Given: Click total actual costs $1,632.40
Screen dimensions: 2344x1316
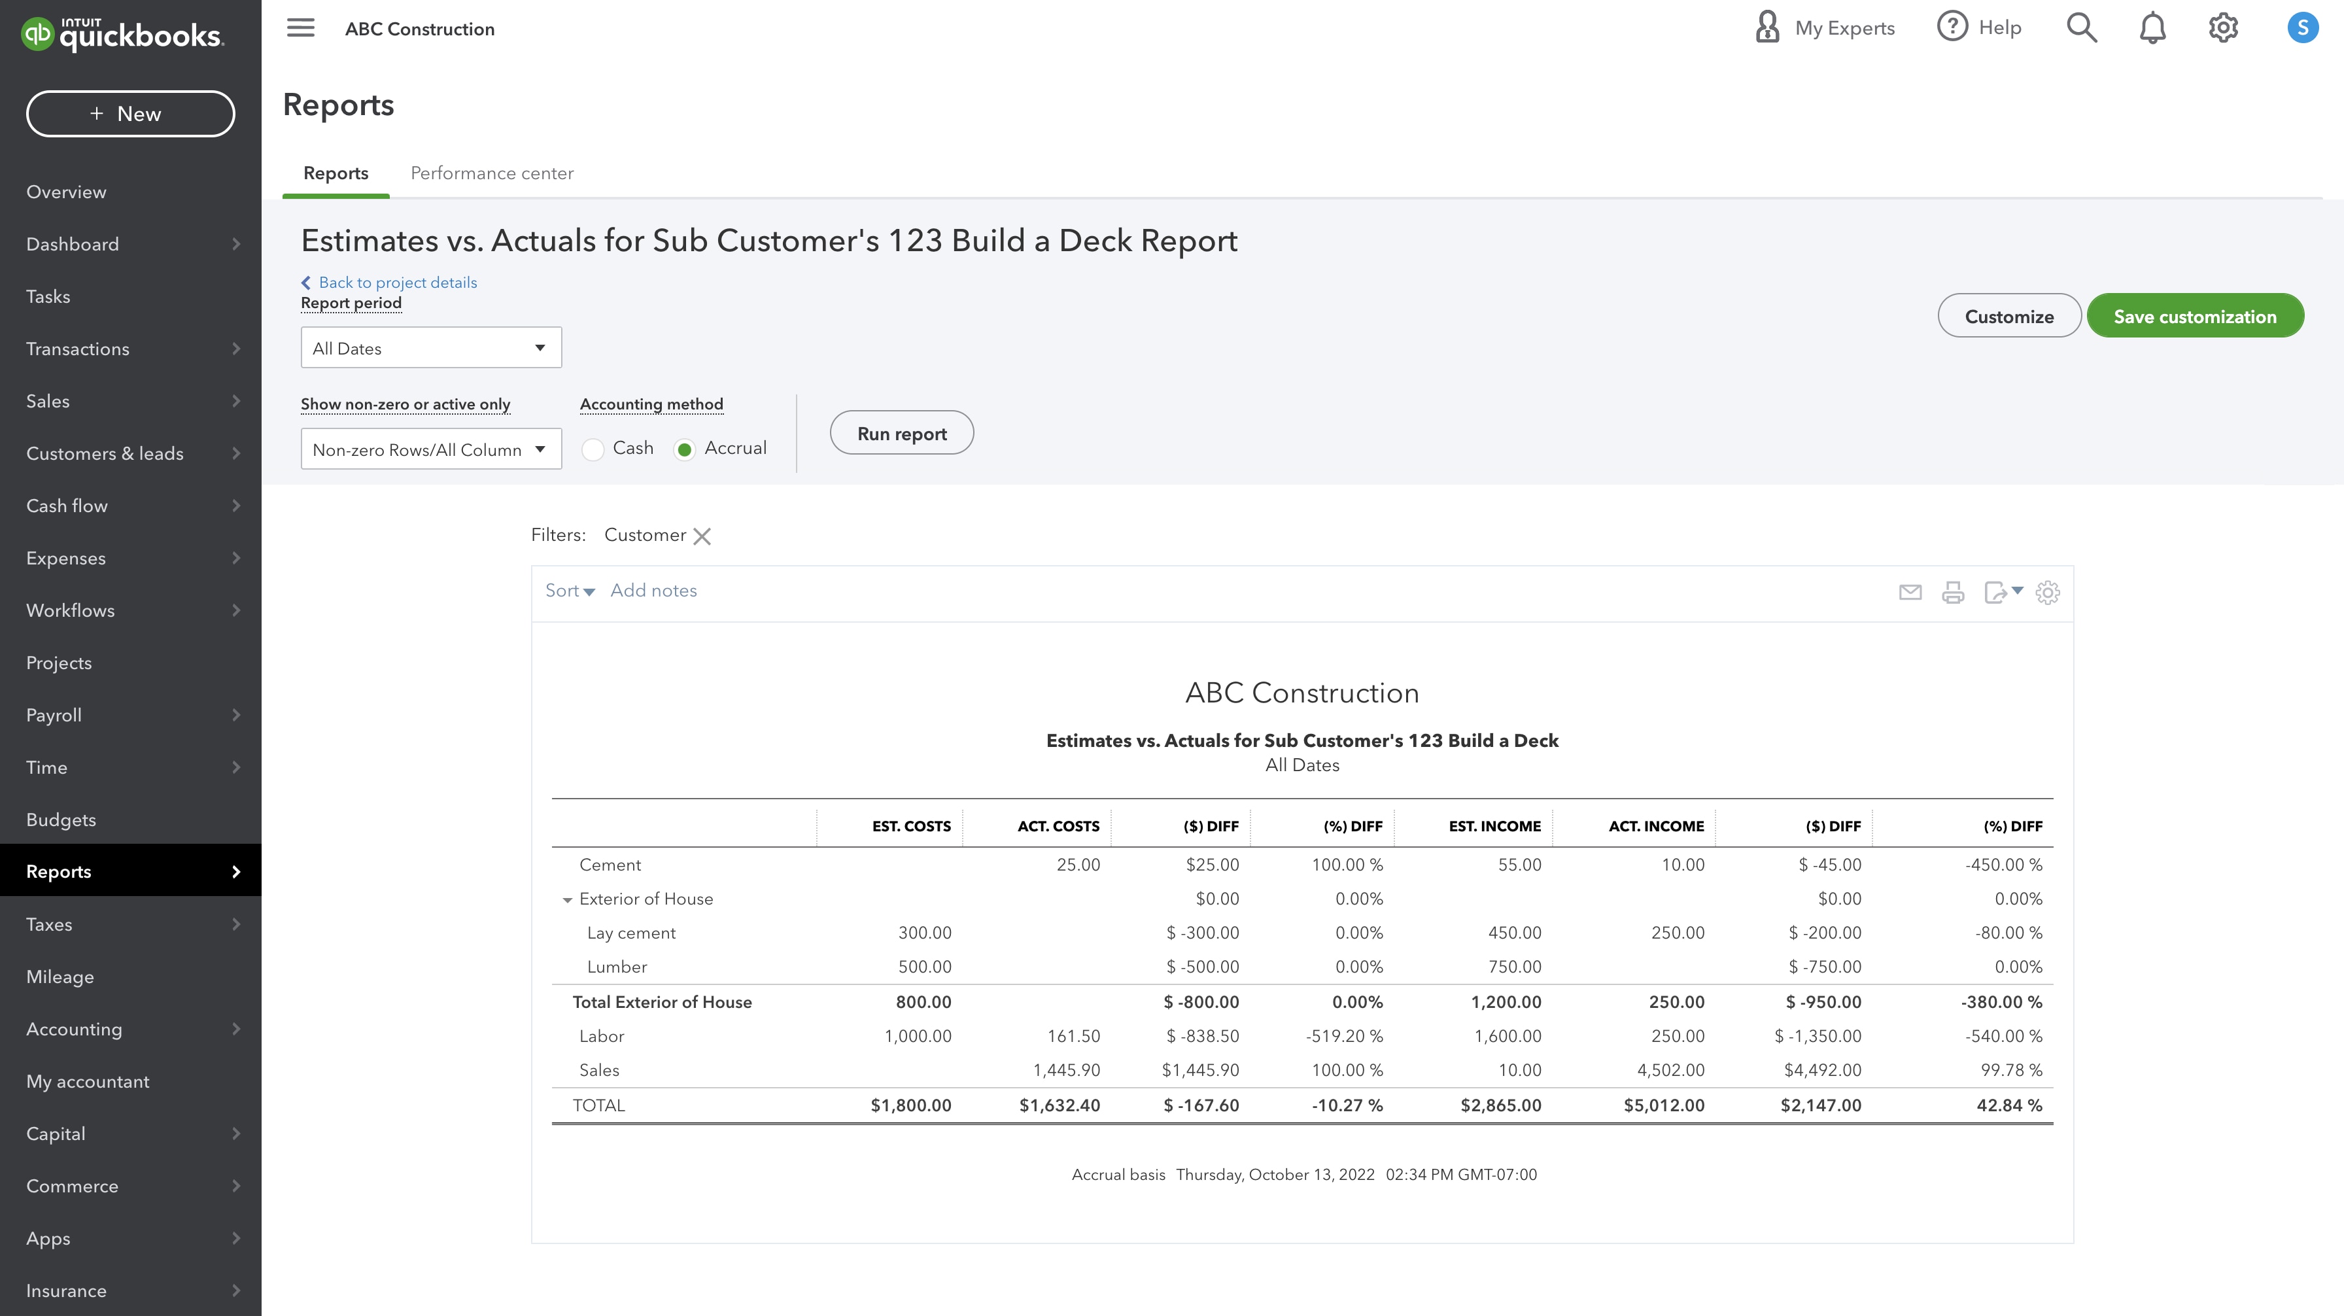Looking at the screenshot, I should click(1059, 1106).
